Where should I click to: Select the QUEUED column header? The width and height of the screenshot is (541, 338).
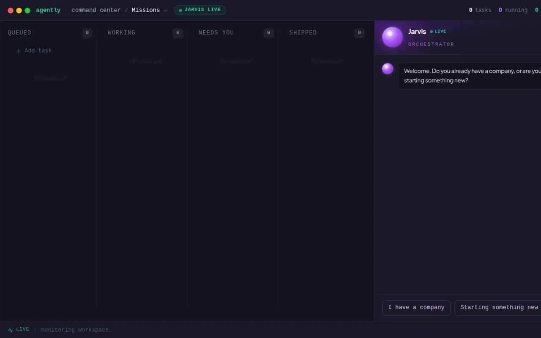[19, 33]
